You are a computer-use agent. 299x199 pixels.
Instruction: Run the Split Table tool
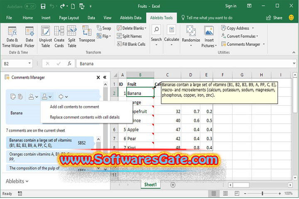pos(72,37)
